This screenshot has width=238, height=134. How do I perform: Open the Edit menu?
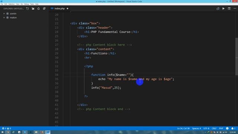(6, 4)
